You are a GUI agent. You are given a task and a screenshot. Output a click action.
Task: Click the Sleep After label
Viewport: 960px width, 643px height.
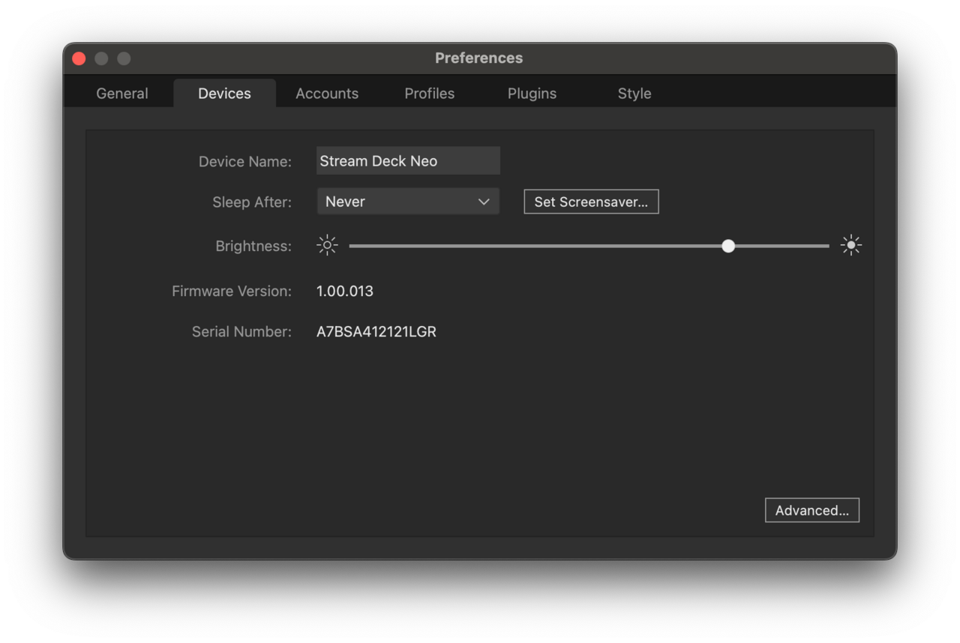252,202
